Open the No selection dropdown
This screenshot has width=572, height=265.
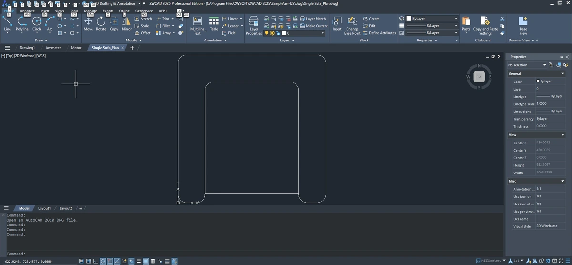[x=527, y=65]
